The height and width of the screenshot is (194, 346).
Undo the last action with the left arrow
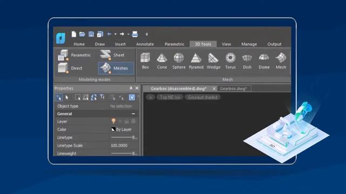(x=109, y=34)
